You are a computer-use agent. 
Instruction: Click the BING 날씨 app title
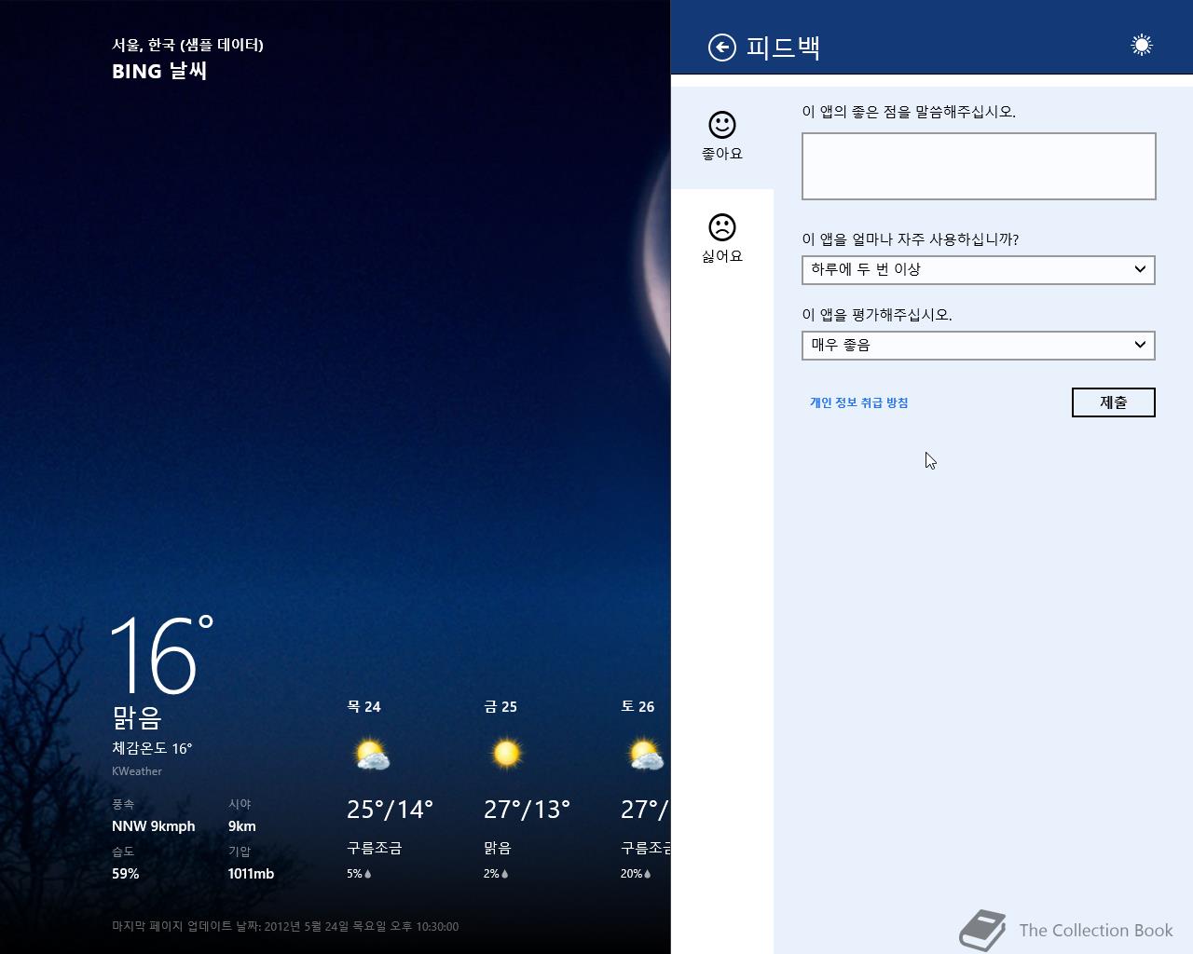[159, 71]
